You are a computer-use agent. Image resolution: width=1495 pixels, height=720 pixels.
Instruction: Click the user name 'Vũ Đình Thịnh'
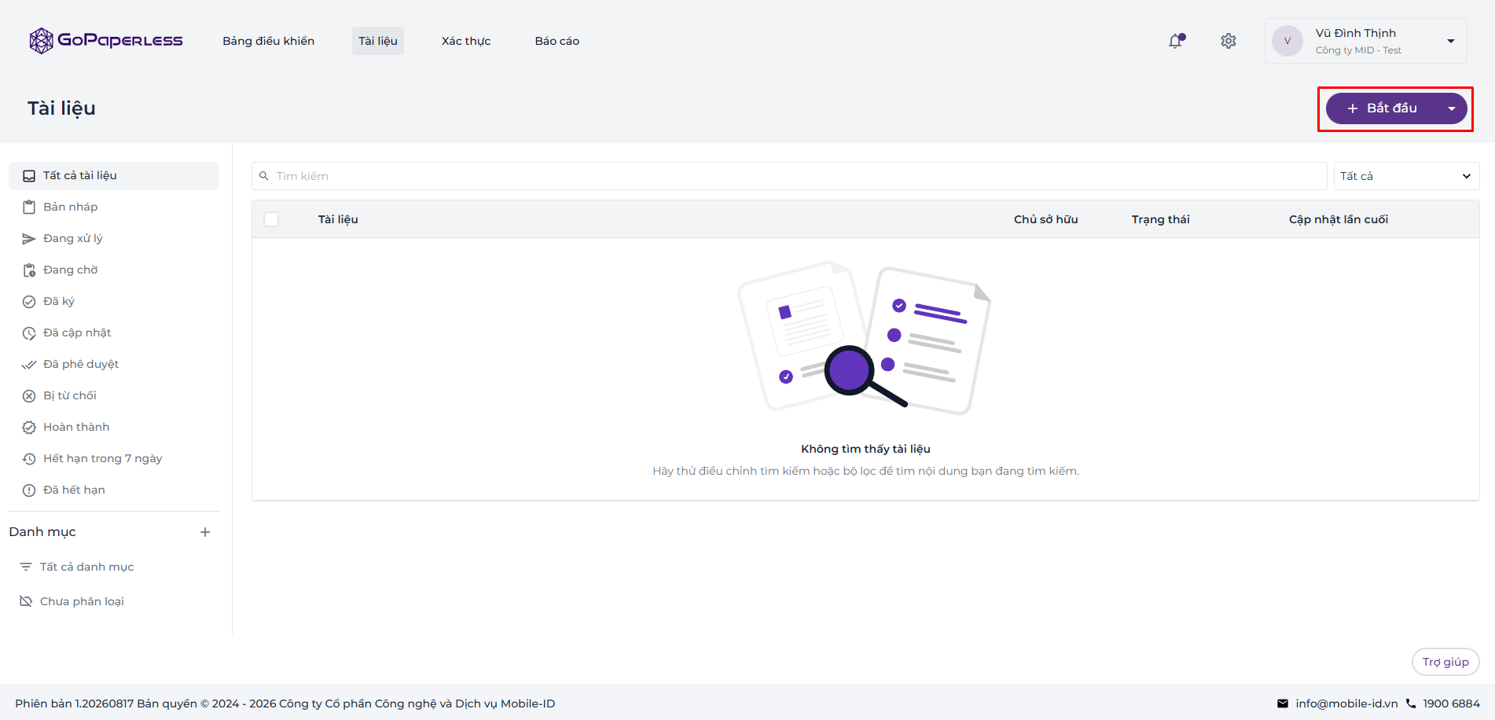click(x=1356, y=33)
